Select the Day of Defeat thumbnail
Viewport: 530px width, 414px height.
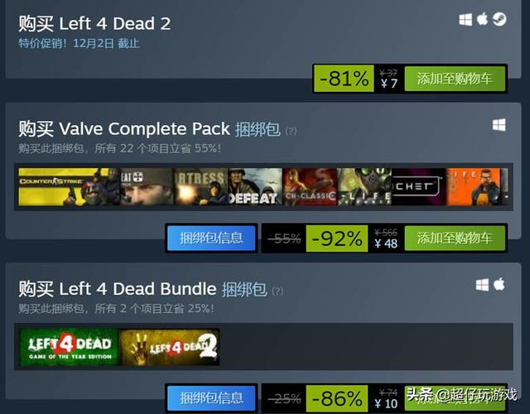point(255,187)
